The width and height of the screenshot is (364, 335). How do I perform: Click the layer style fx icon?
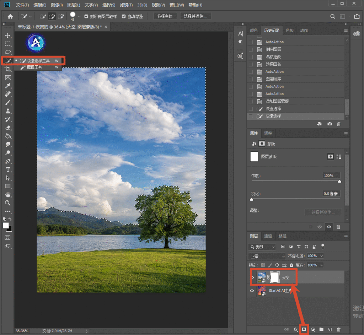click(295, 329)
